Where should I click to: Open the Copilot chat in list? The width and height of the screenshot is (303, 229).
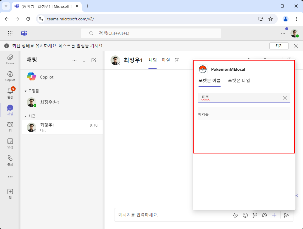point(62,77)
